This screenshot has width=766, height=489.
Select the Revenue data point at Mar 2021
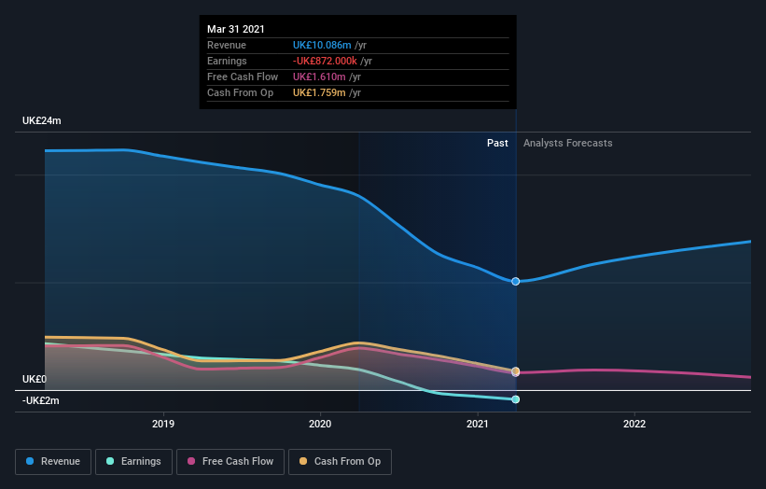tap(515, 282)
